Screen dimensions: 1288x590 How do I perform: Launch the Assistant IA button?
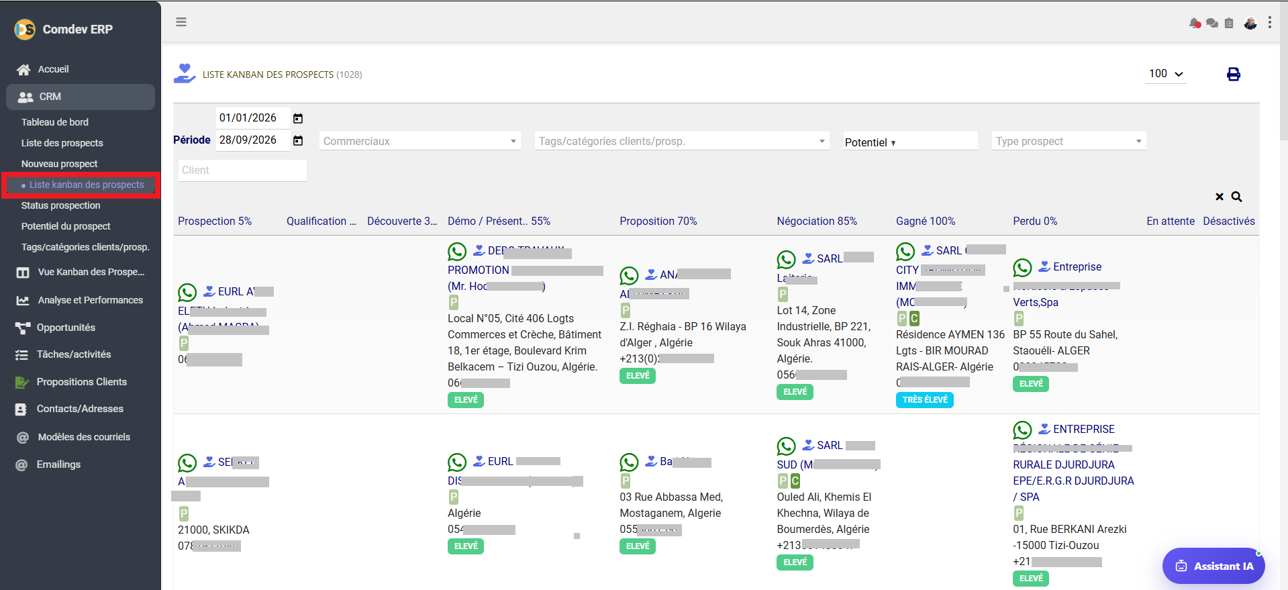coord(1213,566)
